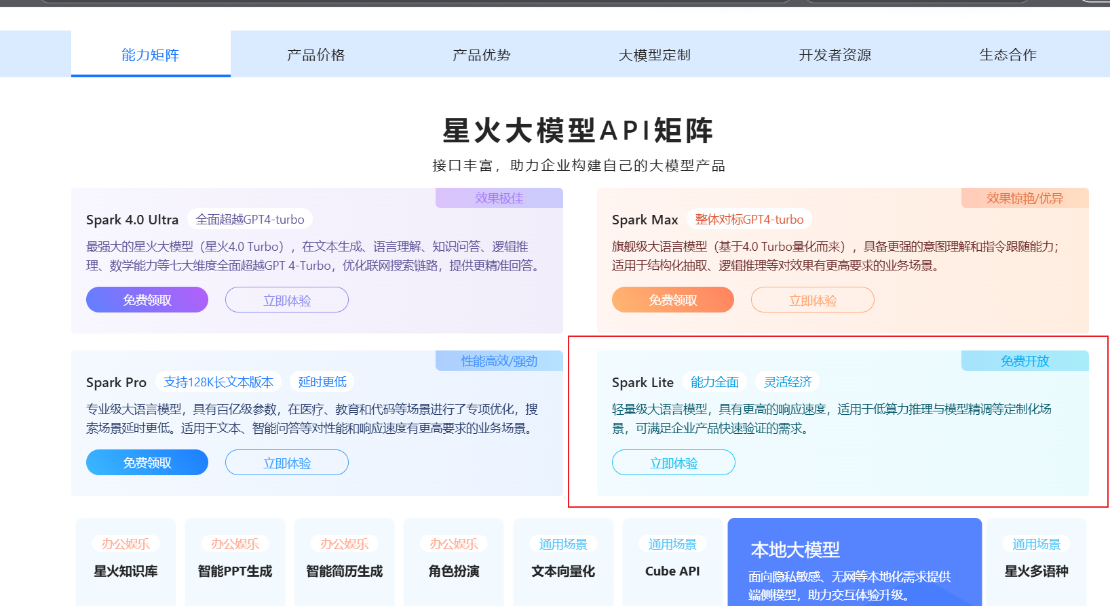Click the Spark Max title
Image resolution: width=1110 pixels, height=606 pixels.
[645, 220]
